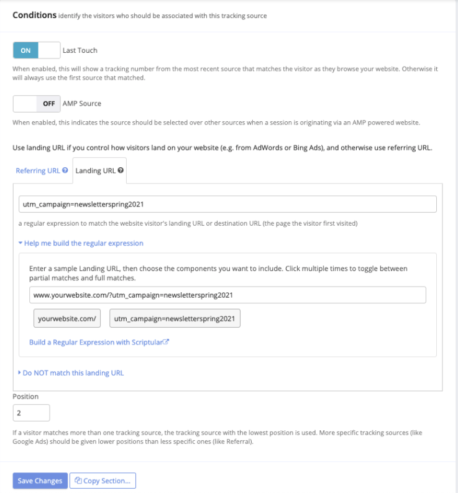The image size is (458, 493).
Task: Click the 'Last Touch' label text
Action: [x=80, y=50]
